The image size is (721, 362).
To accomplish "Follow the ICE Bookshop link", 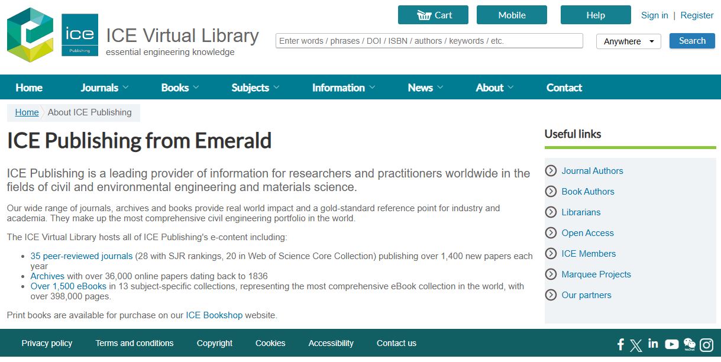I will 214,315.
